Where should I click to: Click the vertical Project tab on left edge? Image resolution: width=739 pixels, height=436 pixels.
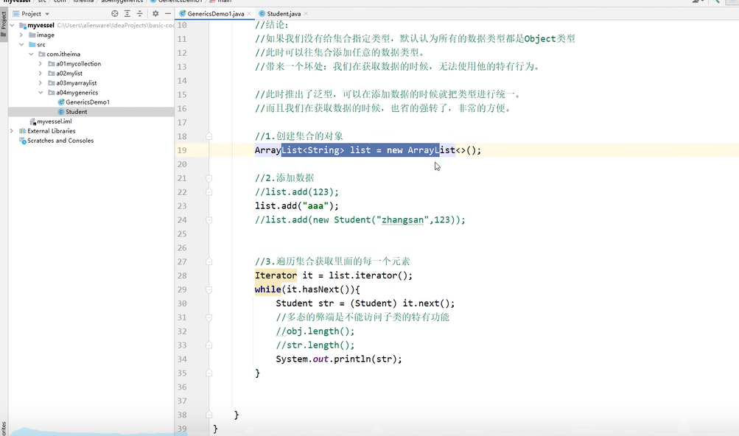(x=4, y=22)
